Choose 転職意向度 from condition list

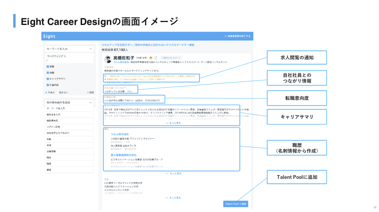[69, 121]
